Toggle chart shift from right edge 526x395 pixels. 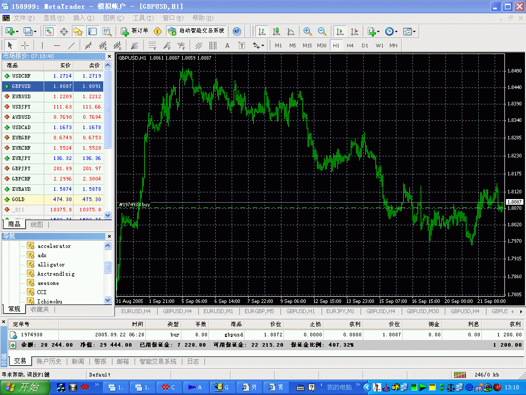[354, 31]
